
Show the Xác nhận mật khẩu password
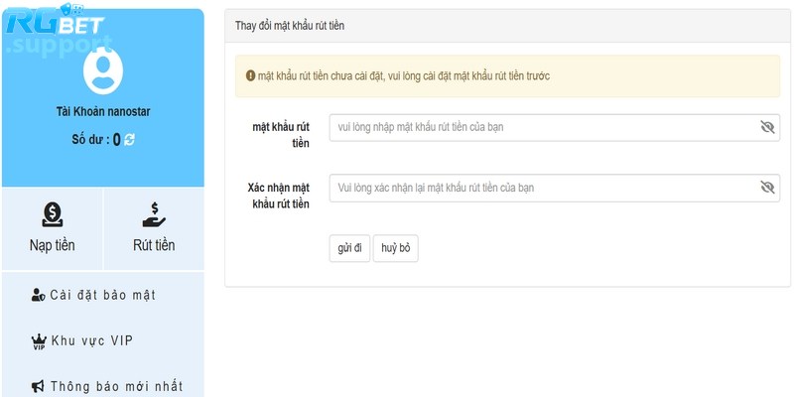pos(767,188)
